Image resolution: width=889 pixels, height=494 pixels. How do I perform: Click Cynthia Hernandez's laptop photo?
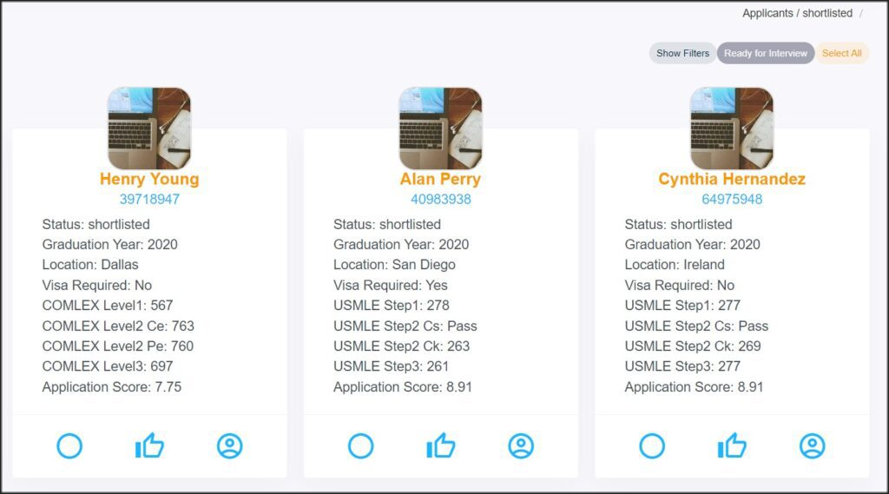[732, 128]
